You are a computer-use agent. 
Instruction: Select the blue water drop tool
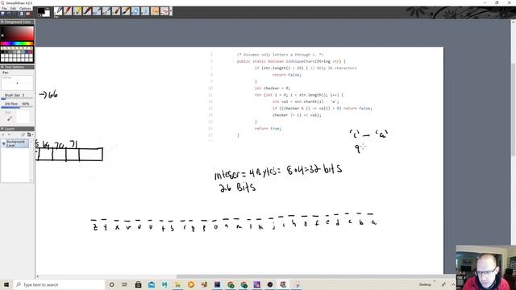coord(145,11)
